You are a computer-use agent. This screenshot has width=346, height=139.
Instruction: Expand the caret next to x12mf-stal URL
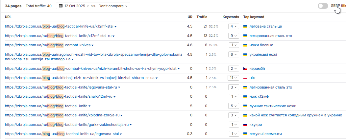[116, 27]
